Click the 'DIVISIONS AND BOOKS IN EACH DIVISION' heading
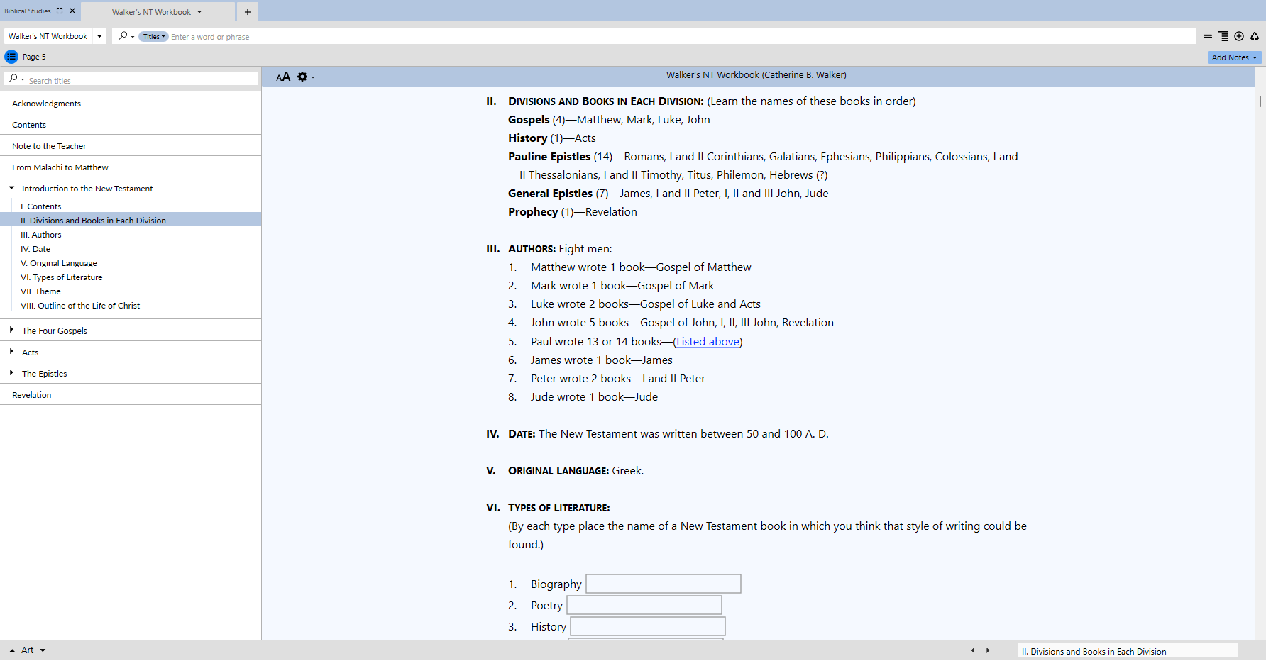Image resolution: width=1266 pixels, height=661 pixels. click(x=605, y=101)
